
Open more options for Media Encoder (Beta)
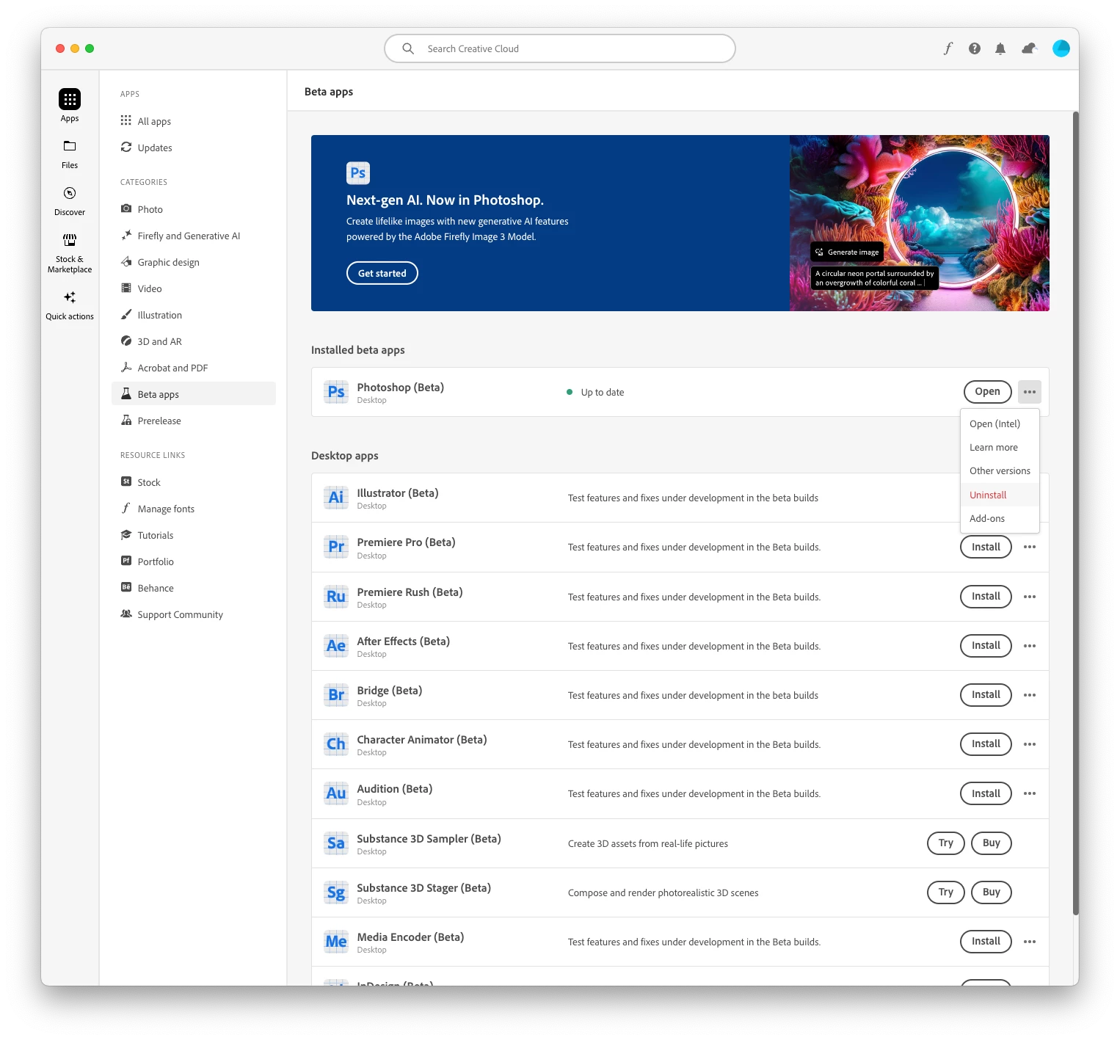(x=1030, y=942)
